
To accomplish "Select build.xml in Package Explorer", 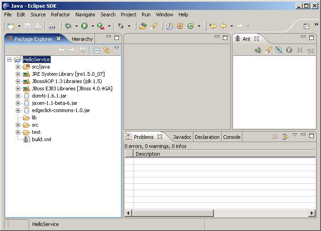I will click(41, 139).
